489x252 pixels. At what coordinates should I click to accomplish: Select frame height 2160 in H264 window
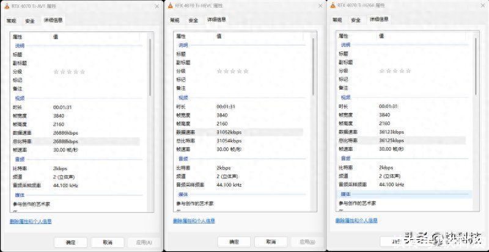tap(384, 123)
